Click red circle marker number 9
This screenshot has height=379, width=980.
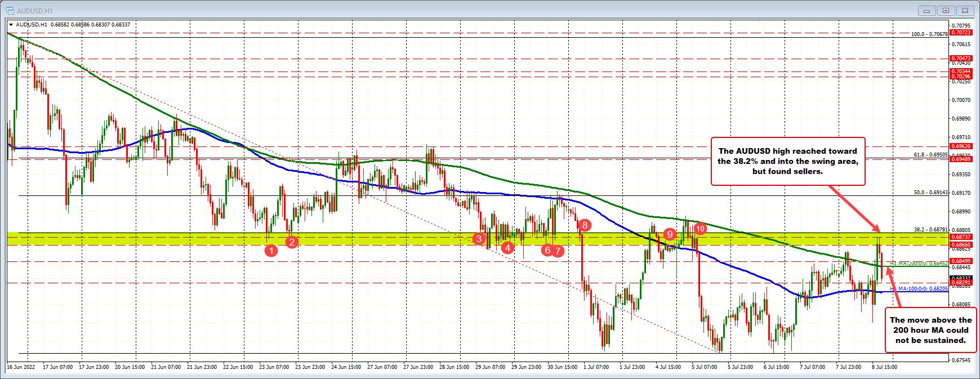(x=670, y=234)
